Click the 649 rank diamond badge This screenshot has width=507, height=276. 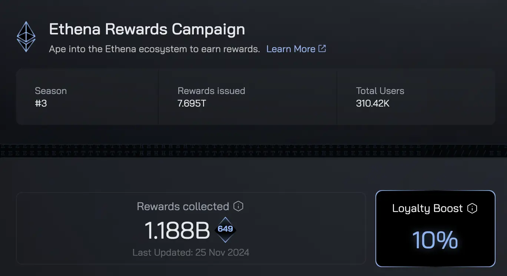(x=225, y=229)
